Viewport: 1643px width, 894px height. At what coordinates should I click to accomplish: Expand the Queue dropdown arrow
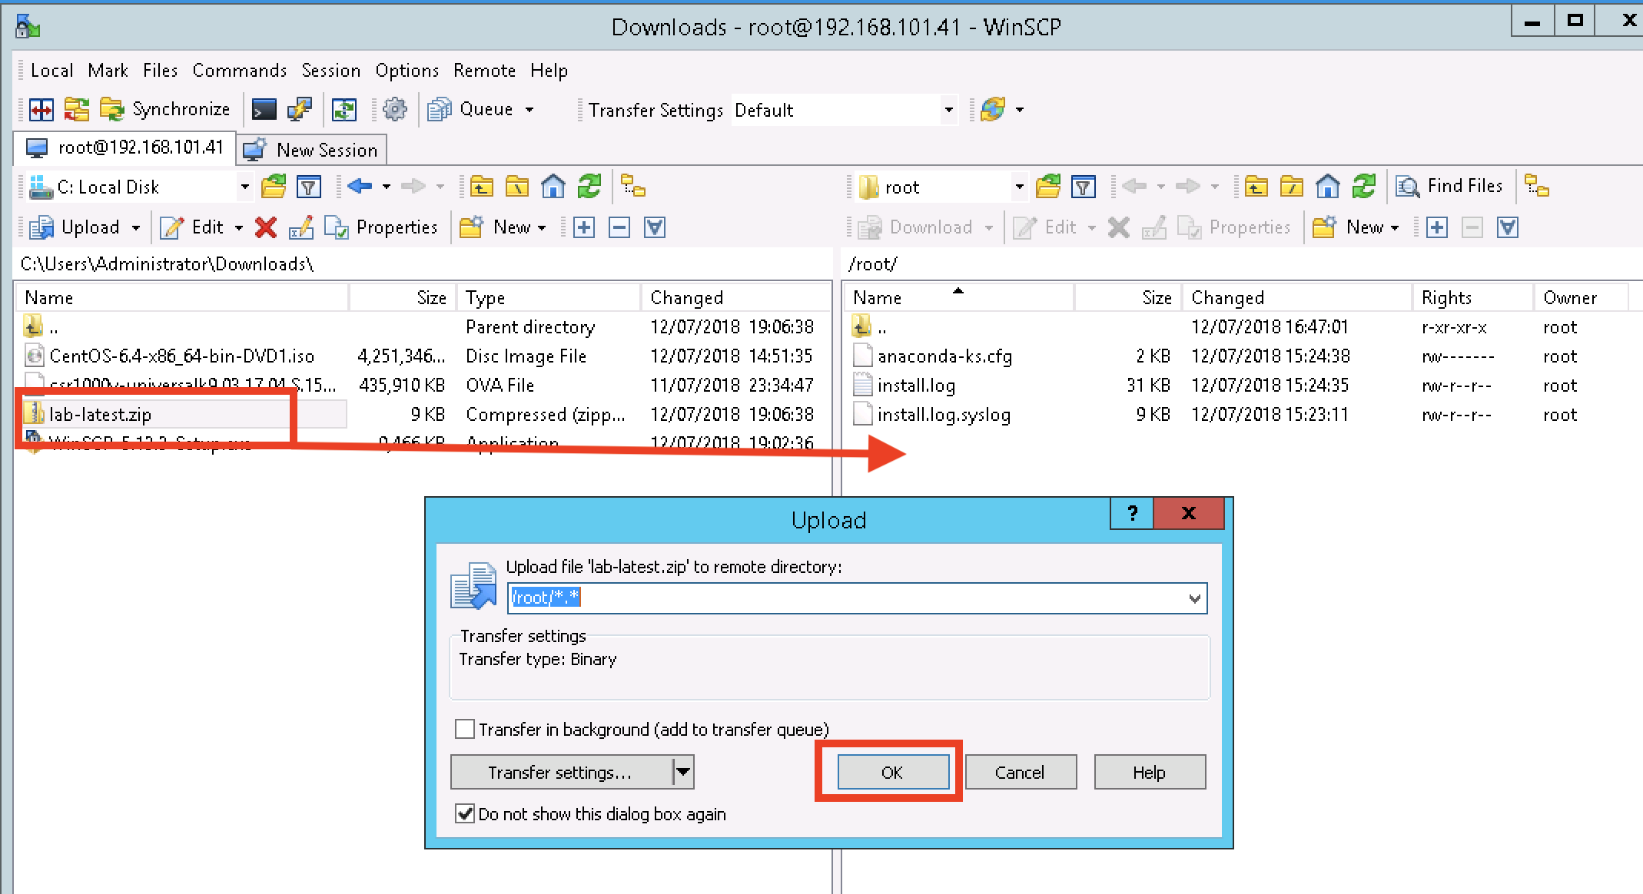529,110
